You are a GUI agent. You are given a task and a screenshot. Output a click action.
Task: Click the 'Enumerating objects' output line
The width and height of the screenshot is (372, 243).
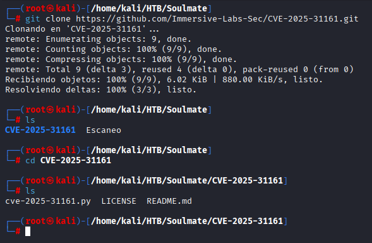click(x=99, y=39)
